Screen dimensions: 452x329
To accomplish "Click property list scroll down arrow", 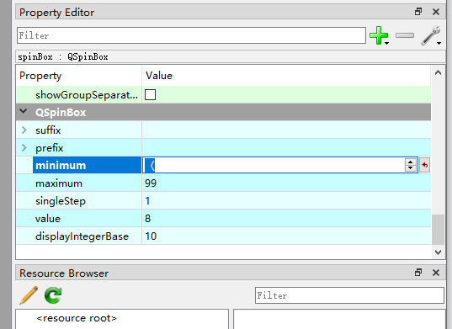I will point(438,252).
